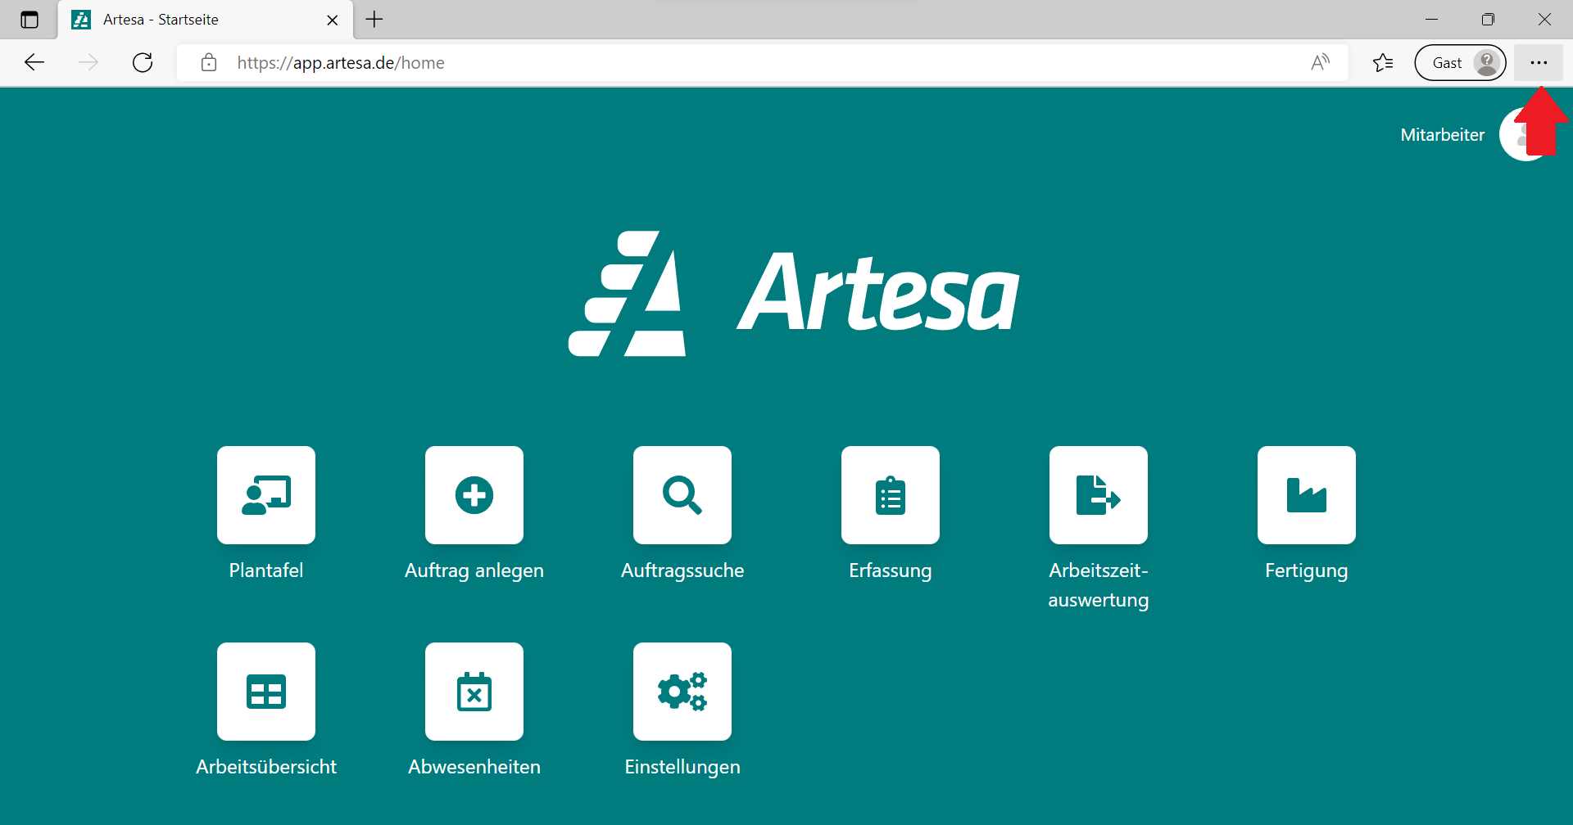Viewport: 1573px width, 825px height.
Task: Open the Erfassung clipboard icon
Action: tap(891, 495)
